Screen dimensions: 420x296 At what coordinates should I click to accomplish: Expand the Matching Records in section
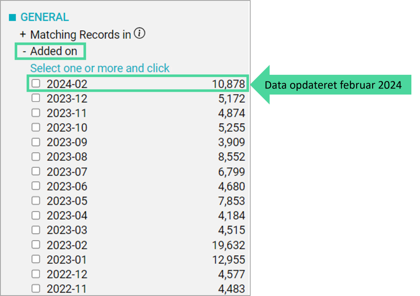tap(23, 35)
